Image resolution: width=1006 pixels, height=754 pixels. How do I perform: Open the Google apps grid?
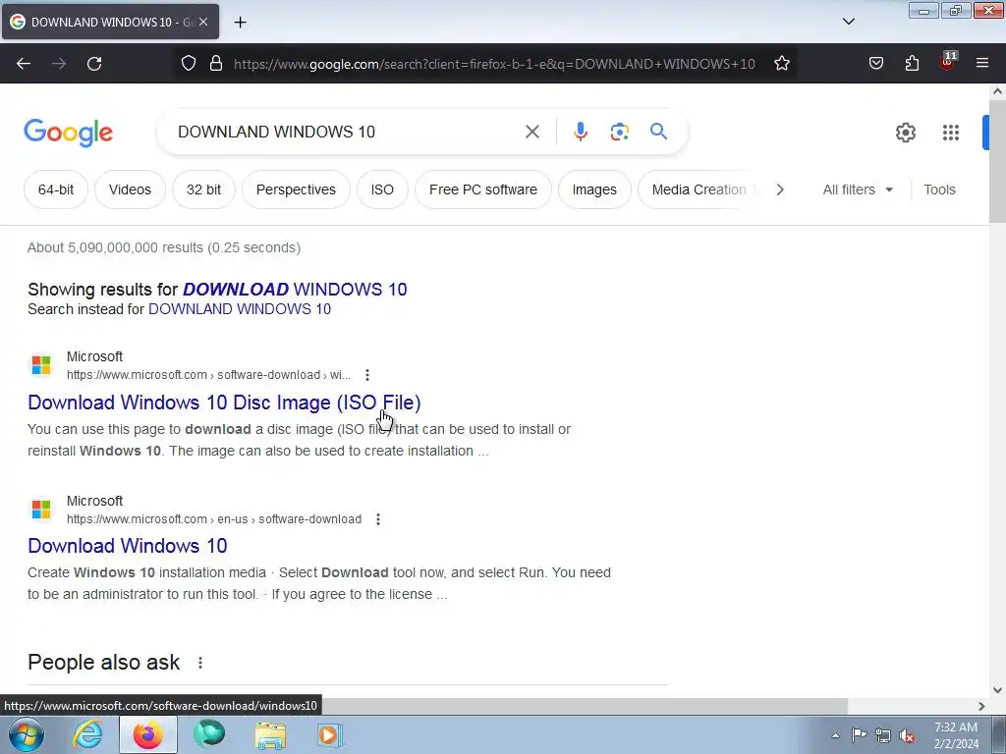951,133
